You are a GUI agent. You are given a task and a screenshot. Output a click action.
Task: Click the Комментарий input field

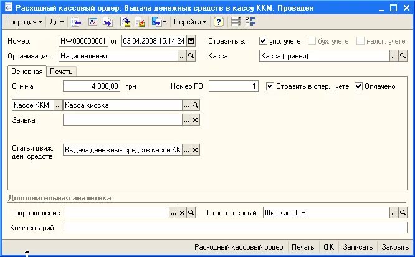236,228
